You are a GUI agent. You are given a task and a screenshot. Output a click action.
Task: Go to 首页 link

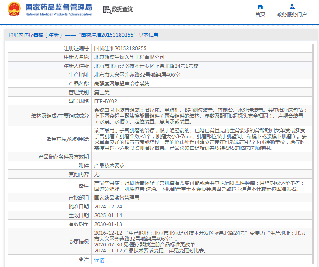260,15
